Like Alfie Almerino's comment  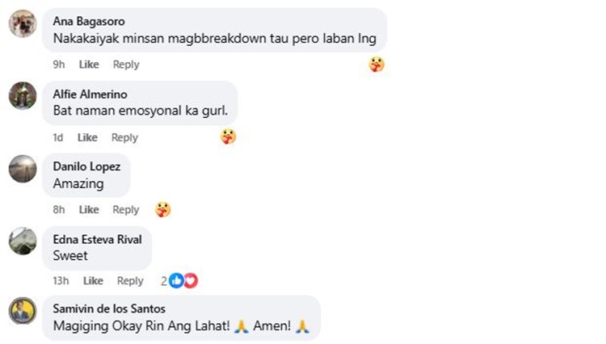(87, 137)
